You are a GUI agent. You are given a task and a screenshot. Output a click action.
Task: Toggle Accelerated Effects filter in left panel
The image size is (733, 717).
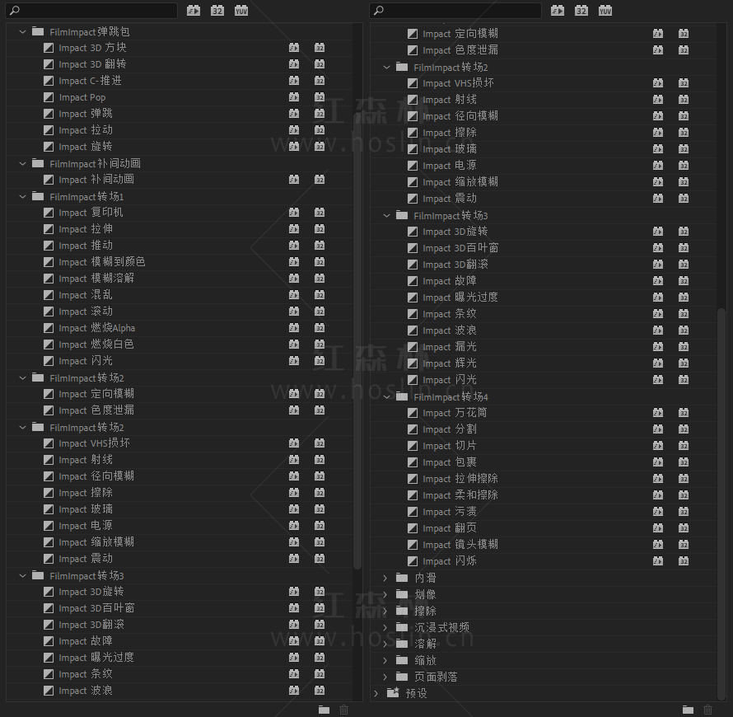(x=194, y=11)
